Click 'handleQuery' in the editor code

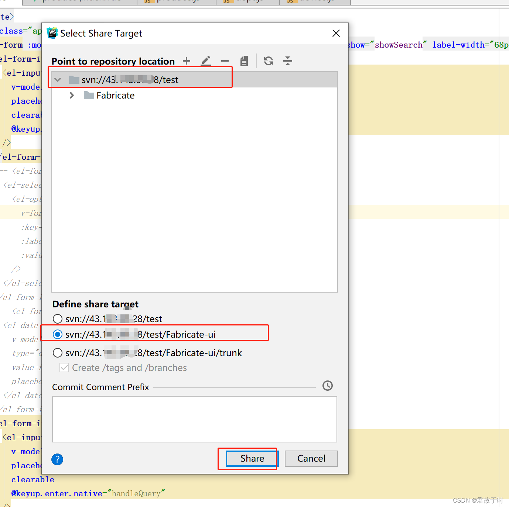point(136,493)
